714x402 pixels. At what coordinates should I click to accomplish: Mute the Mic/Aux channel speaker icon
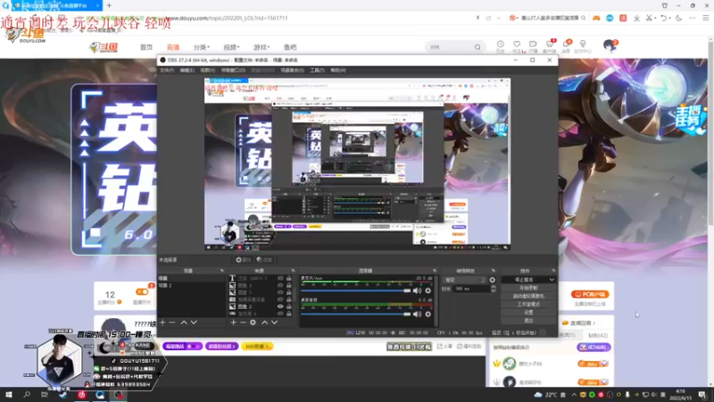point(417,290)
